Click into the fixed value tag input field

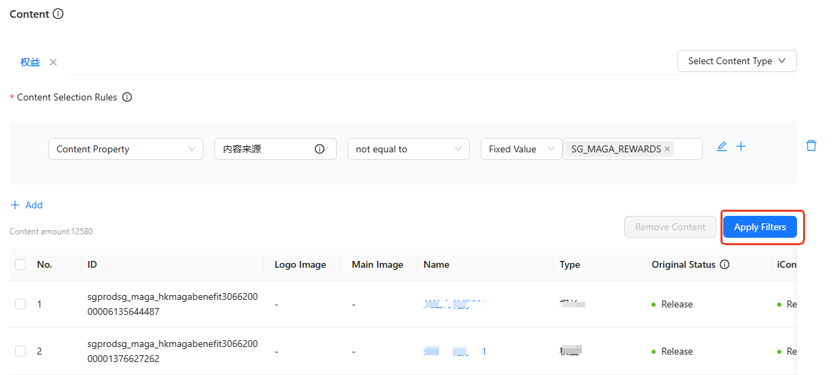point(688,149)
